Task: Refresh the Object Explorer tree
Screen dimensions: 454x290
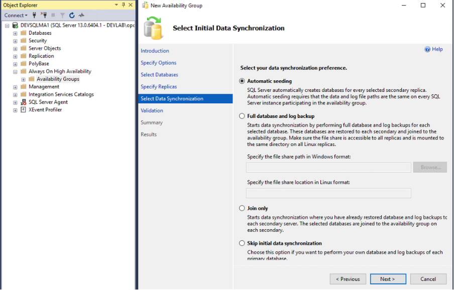Action: coord(72,15)
